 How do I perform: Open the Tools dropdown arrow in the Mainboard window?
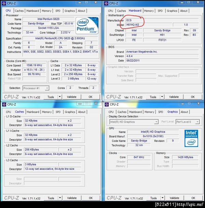coord(162,97)
